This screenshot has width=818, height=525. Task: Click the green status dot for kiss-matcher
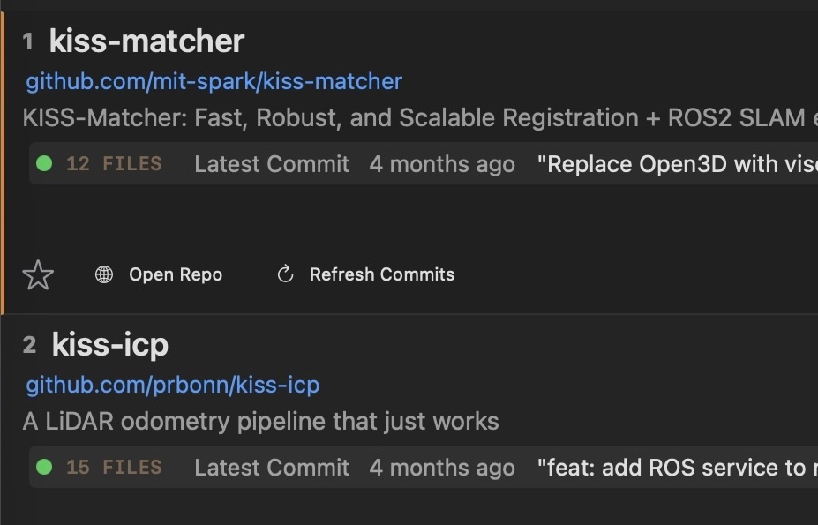[45, 163]
